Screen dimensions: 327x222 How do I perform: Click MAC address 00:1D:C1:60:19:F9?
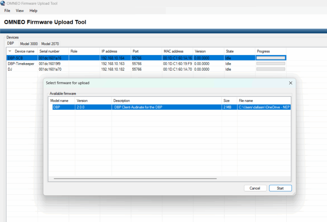coord(177,64)
